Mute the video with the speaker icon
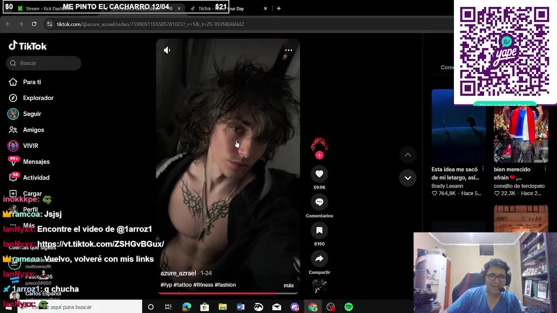This screenshot has width=557, height=313. pos(167,50)
